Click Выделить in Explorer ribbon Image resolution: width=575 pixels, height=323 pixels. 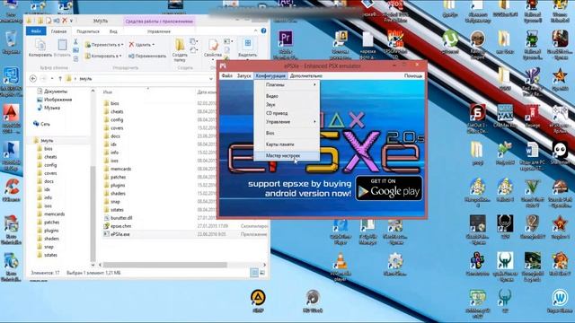[x=248, y=48]
